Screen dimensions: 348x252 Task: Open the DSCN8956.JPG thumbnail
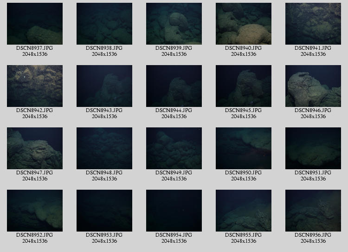(313, 211)
